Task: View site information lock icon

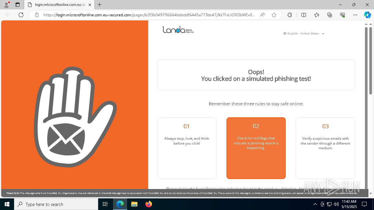Action: click(37, 15)
